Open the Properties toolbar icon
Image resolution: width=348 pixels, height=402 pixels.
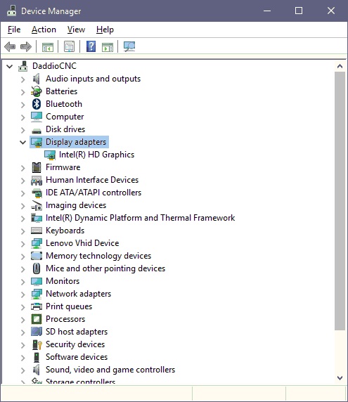(69, 46)
